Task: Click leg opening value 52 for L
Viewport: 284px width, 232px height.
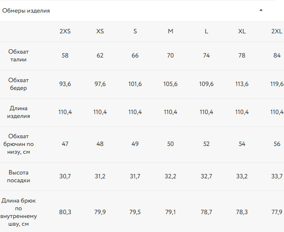Action: (x=206, y=144)
